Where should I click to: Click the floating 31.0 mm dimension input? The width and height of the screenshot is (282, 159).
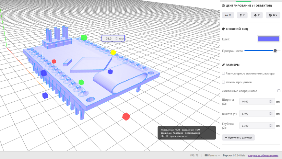pyautogui.click(x=113, y=38)
